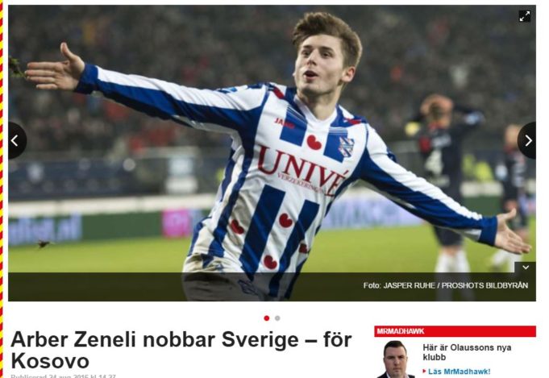The height and width of the screenshot is (378, 549).
Task: Click the MrMadhawk portrait thumbnail
Action: click(396, 359)
